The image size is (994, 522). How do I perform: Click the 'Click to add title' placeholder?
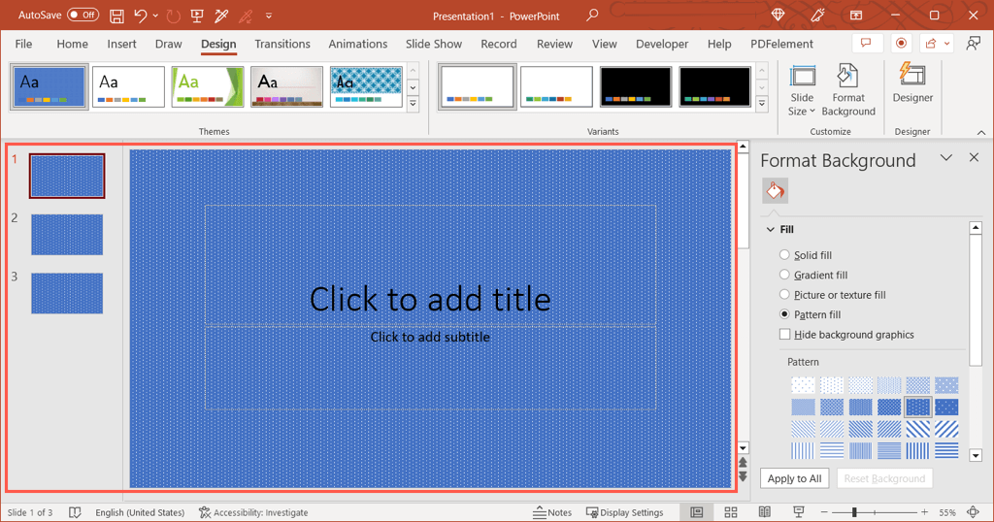[x=430, y=299]
